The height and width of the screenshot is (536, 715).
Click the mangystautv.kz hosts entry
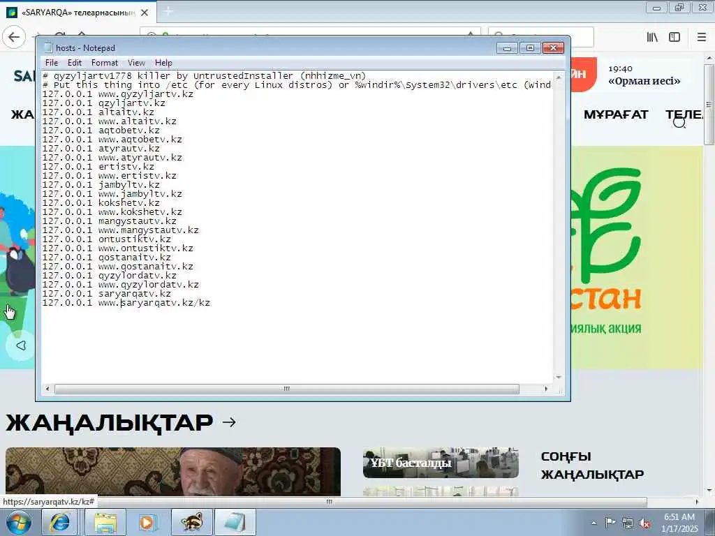[110, 221]
